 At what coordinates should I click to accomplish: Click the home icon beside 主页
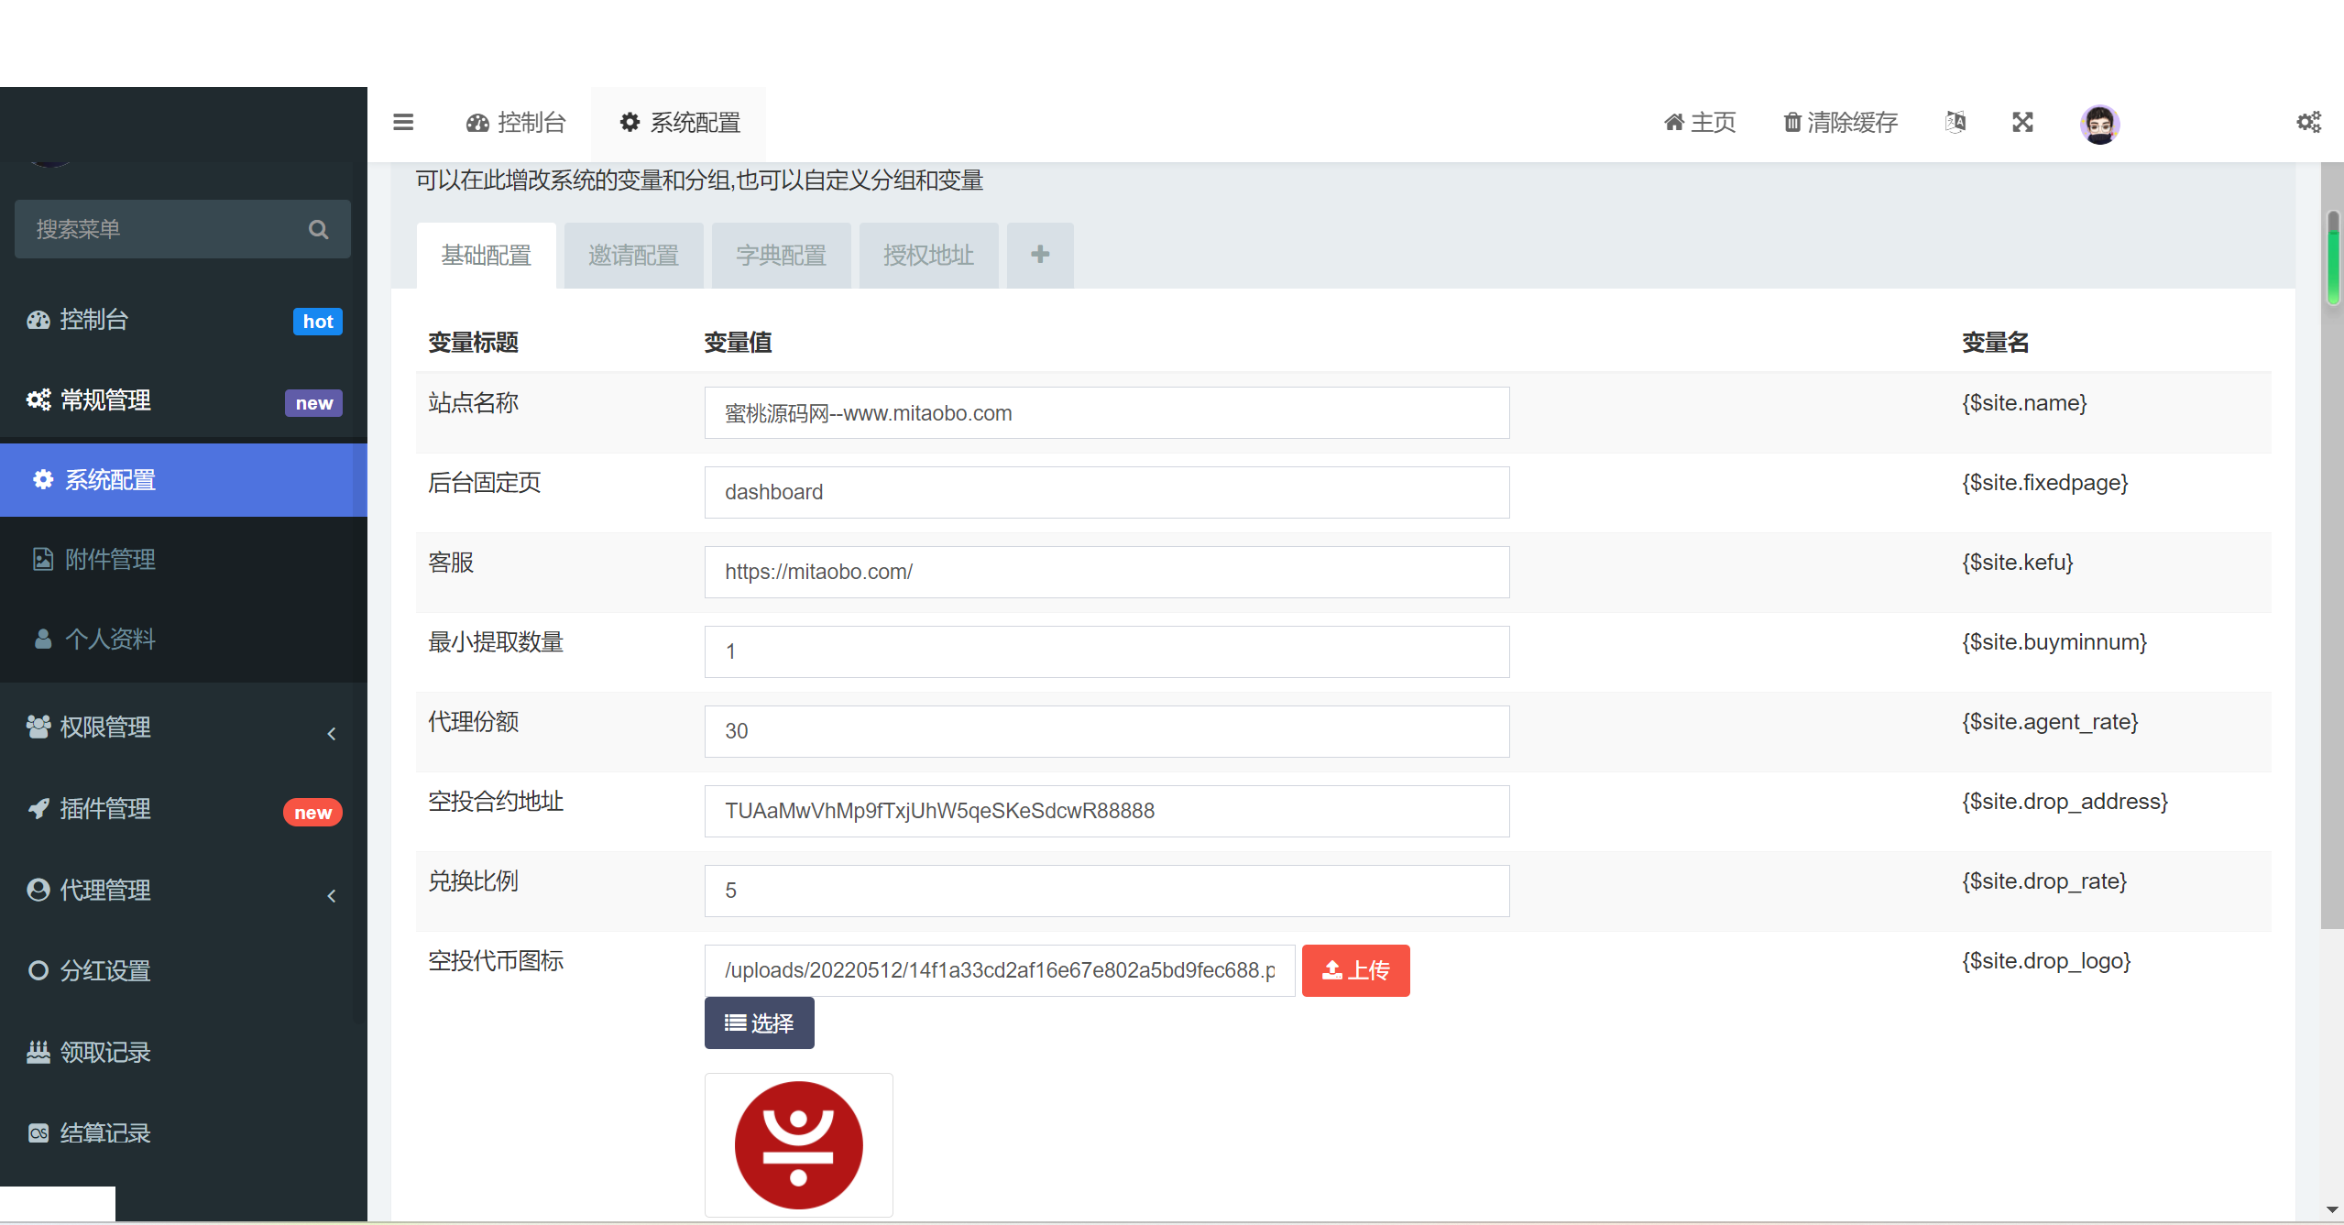coord(1674,122)
